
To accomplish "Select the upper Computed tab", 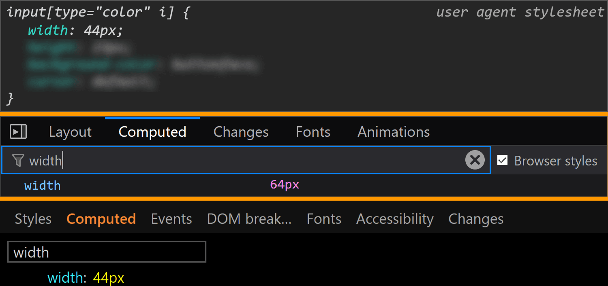I will (x=152, y=132).
